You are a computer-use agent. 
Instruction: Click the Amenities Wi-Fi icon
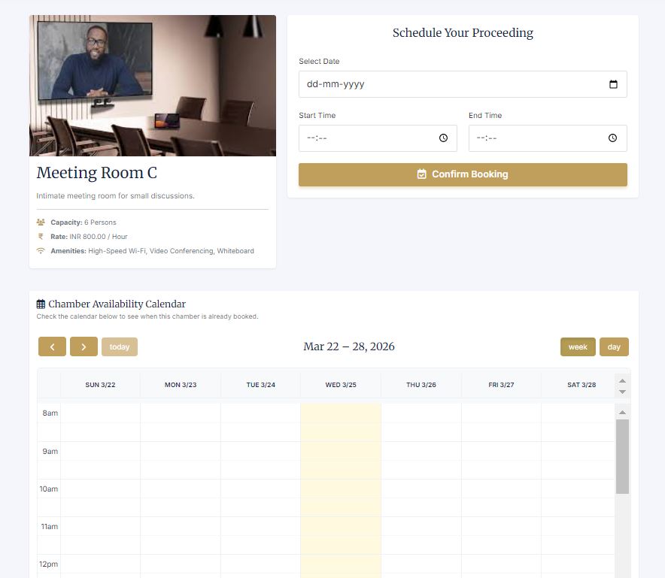pyautogui.click(x=41, y=251)
